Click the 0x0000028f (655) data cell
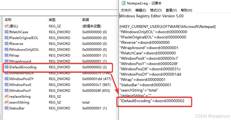Screen dimensions: 231x120 coord(96,91)
